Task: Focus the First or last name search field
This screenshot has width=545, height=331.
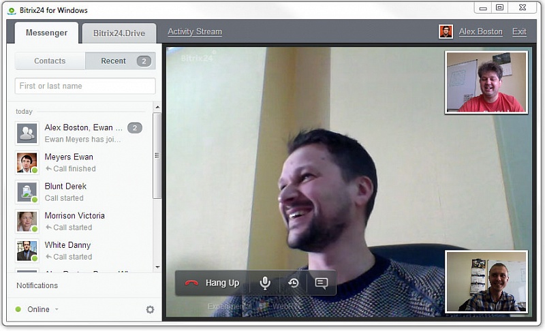Action: (x=85, y=86)
